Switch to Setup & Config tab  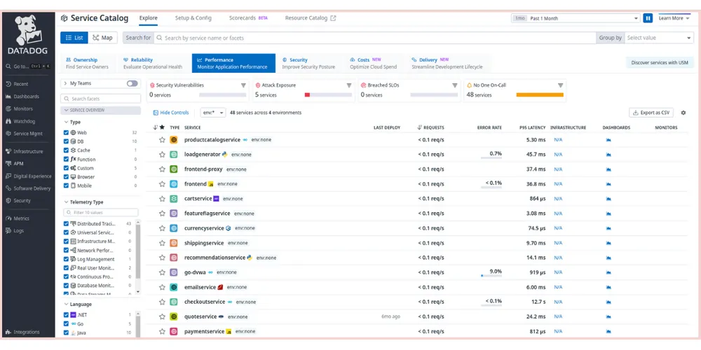click(193, 18)
